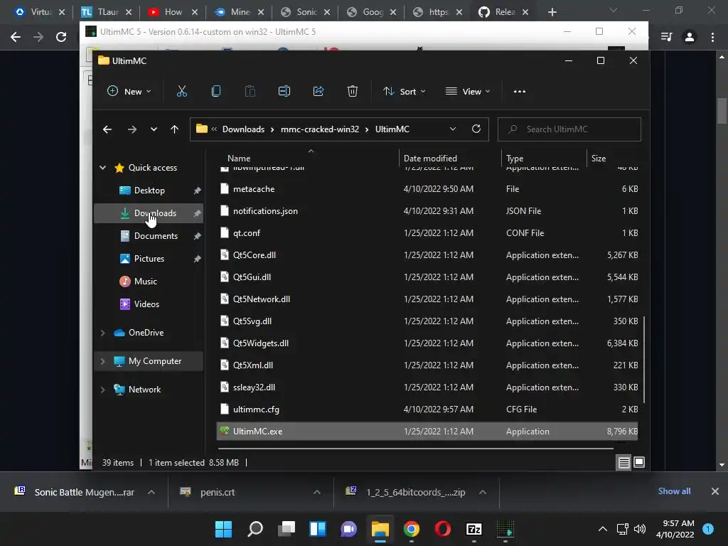Expand the OneDrive tree node

tap(102, 333)
